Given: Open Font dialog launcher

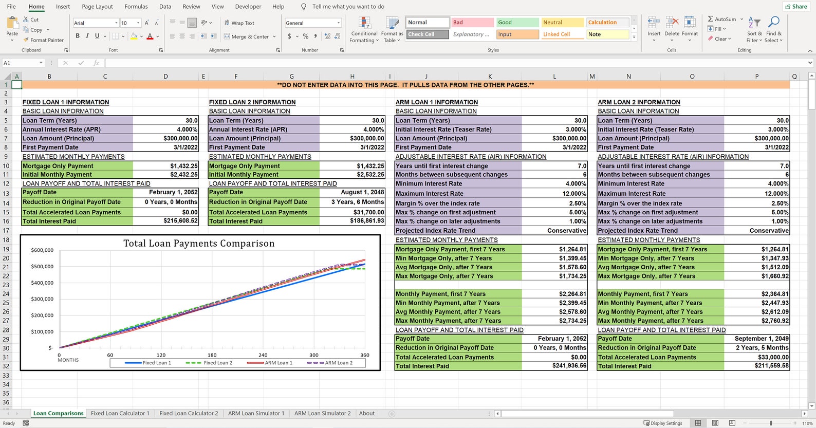Looking at the screenshot, I should [161, 50].
